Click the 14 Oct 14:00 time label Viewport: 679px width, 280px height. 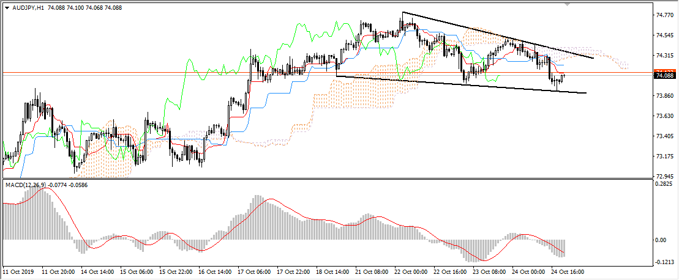point(97,272)
